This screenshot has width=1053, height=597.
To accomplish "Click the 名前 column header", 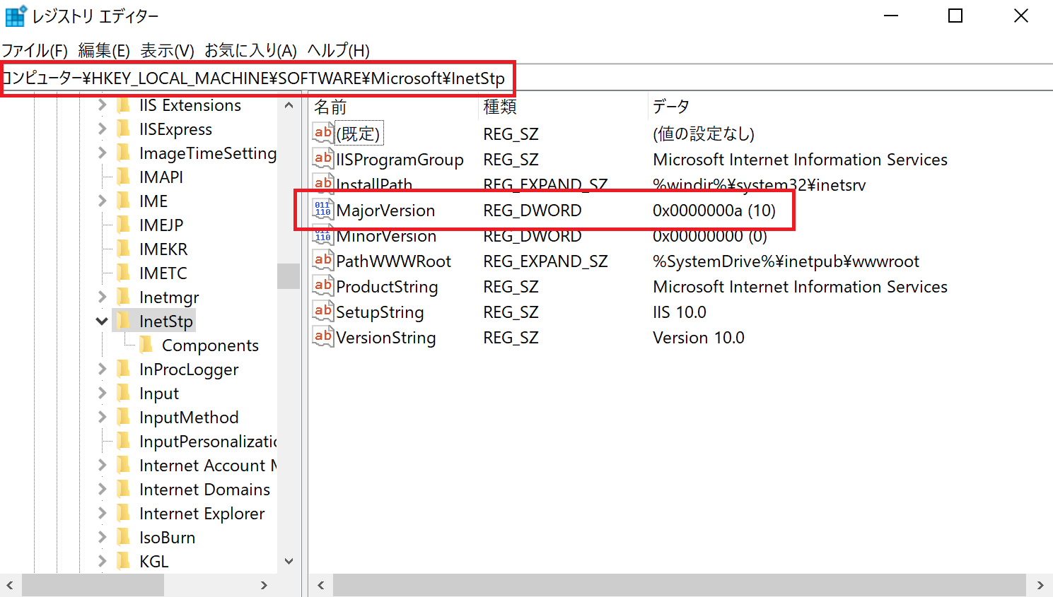I will (330, 107).
